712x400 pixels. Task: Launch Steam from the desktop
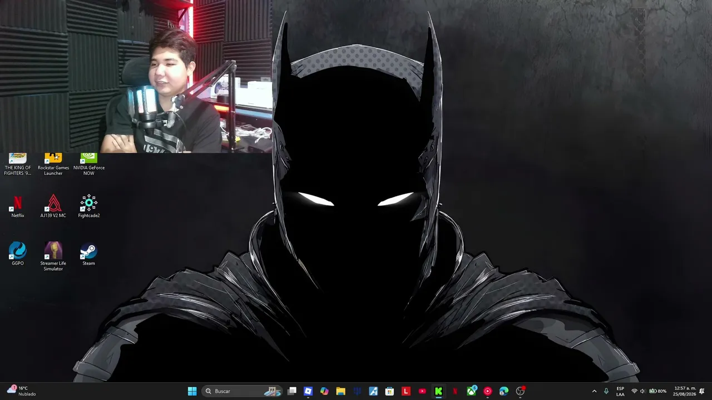click(89, 254)
